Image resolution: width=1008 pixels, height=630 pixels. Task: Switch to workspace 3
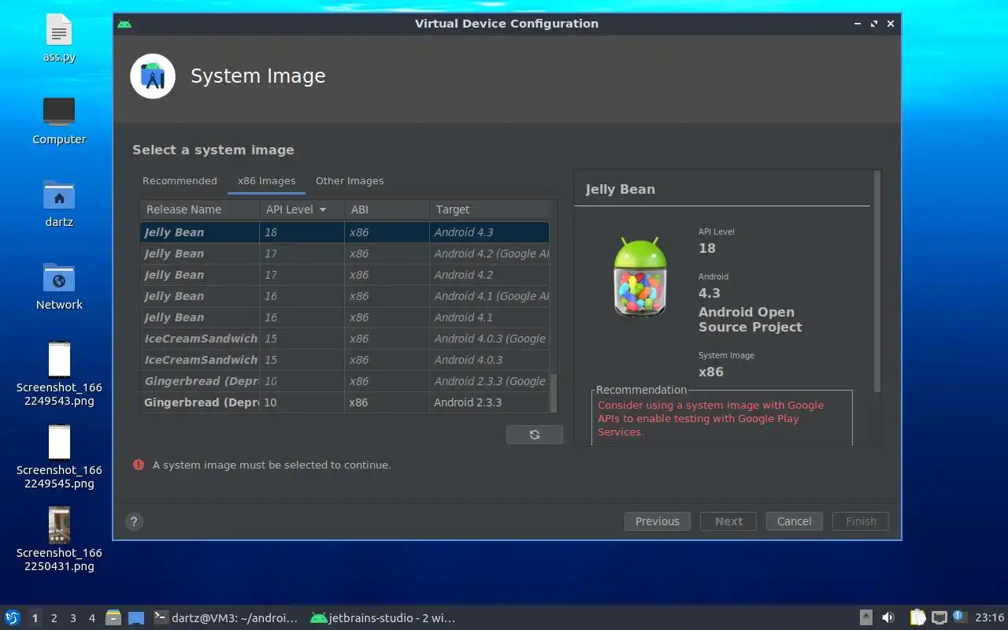pos(73,618)
